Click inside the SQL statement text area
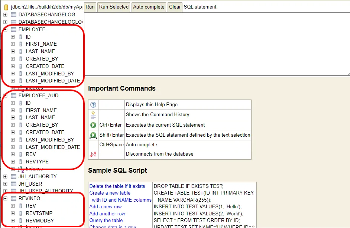 [217, 44]
